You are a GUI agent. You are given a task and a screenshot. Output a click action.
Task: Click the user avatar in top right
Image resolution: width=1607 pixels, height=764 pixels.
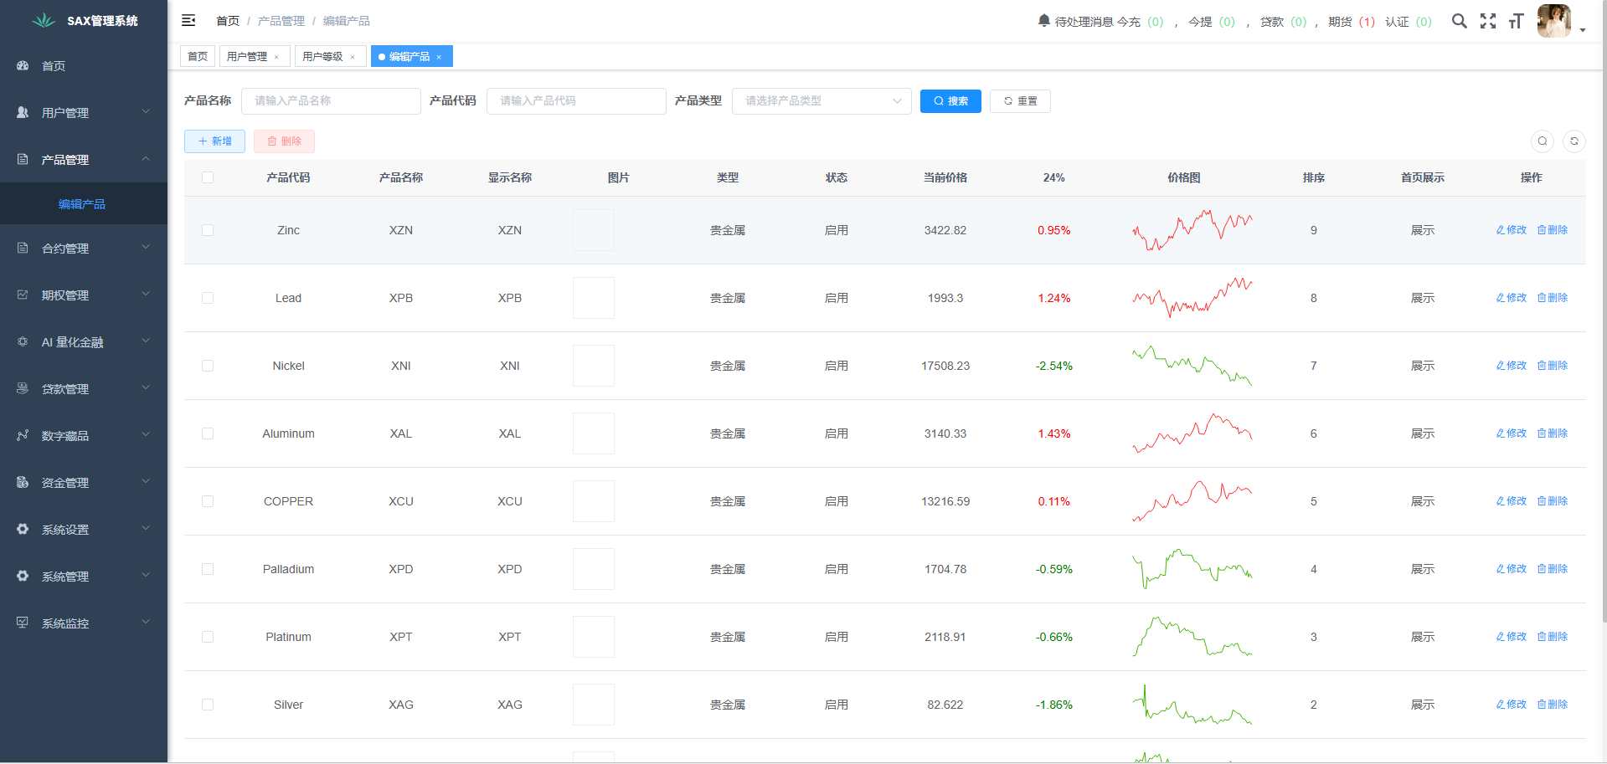pos(1553,21)
